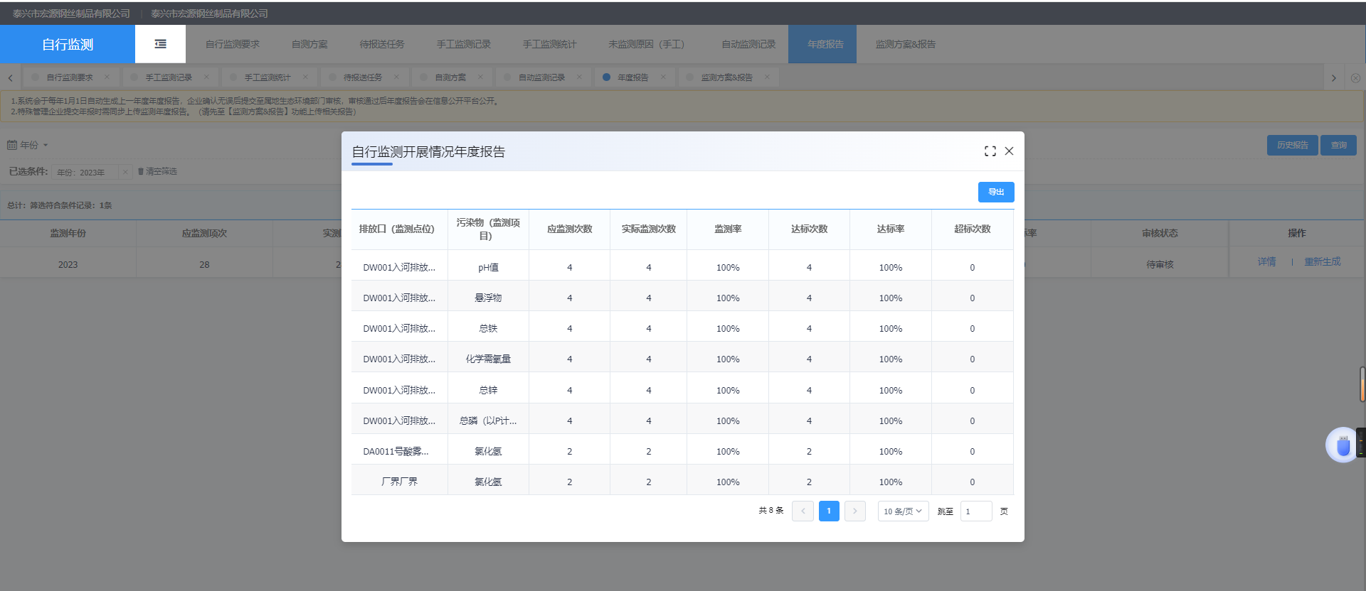The image size is (1366, 591).
Task: Switch to the 自动监测记录 tab
Action: point(541,77)
